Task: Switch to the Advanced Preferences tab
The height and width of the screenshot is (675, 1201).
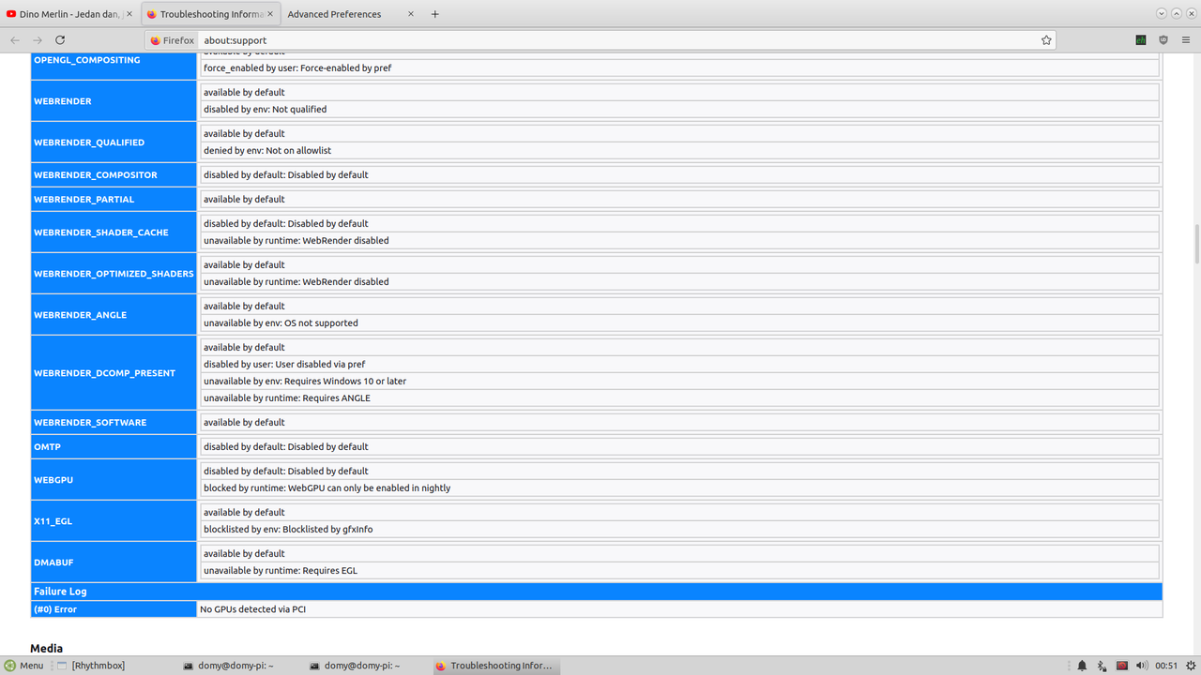Action: 333,13
